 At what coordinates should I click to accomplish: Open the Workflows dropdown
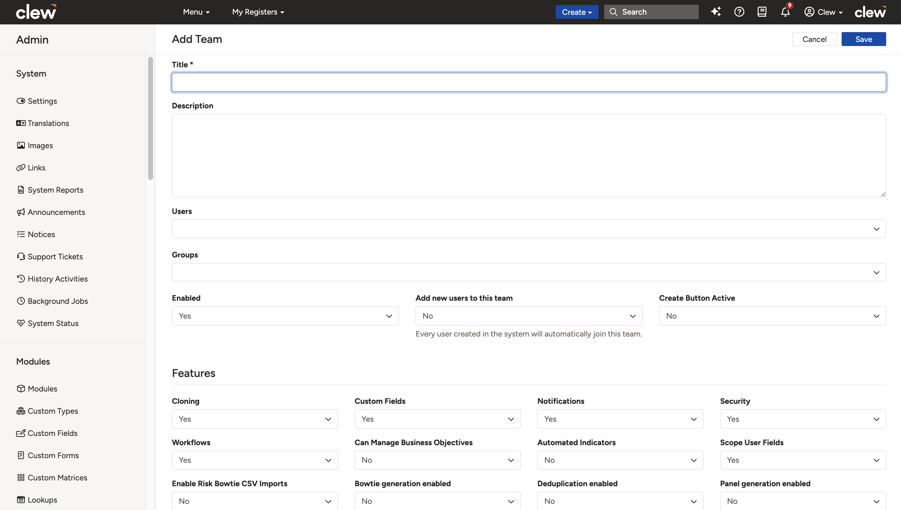(x=254, y=460)
